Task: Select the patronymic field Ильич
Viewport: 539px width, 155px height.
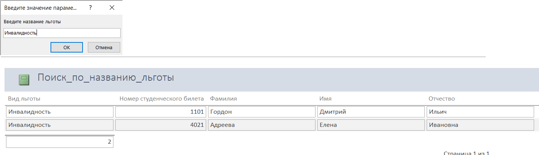Action: [x=480, y=112]
